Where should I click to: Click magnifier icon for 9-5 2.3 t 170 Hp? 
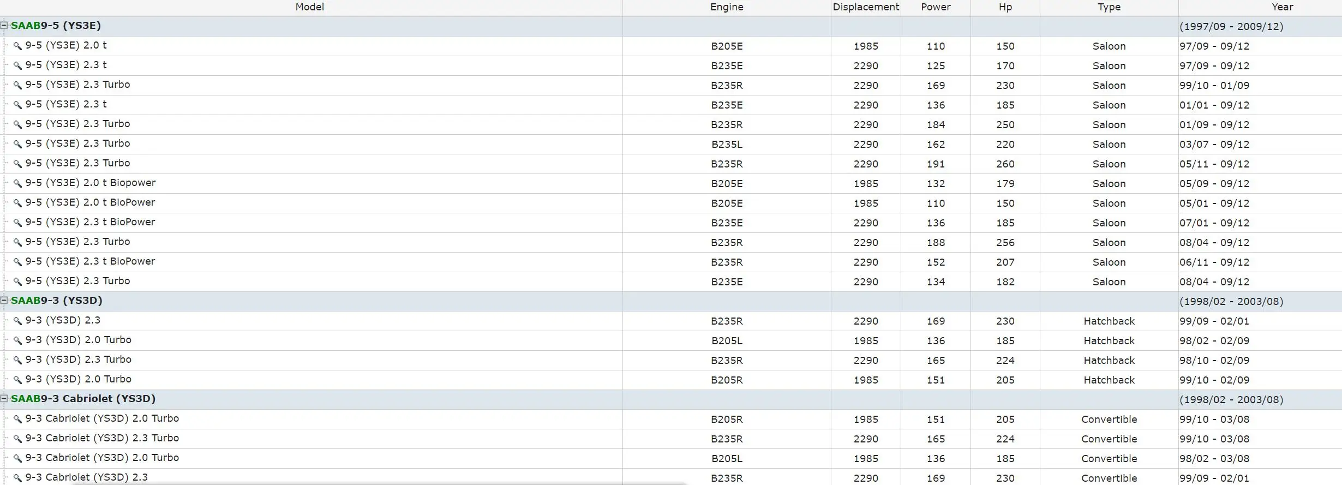point(17,65)
